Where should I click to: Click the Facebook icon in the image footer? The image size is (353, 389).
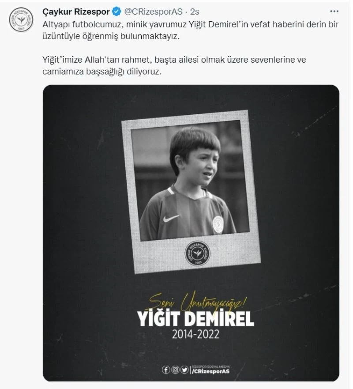click(x=166, y=370)
